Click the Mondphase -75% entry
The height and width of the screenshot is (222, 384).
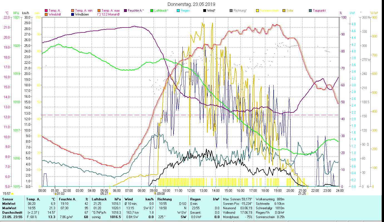click(x=238, y=217)
